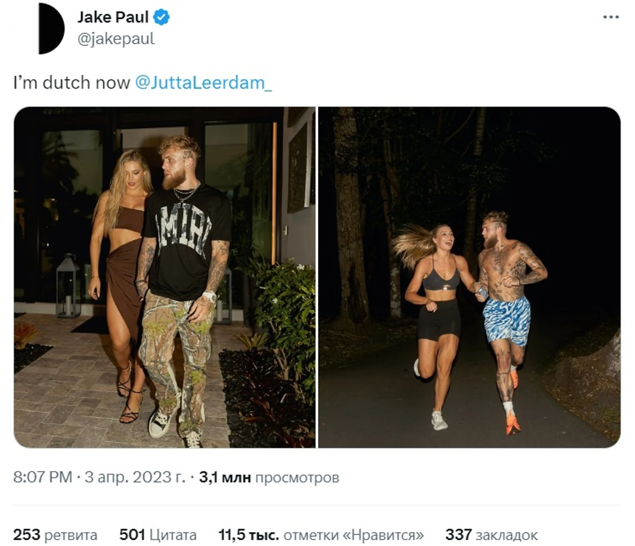
Task: Click the lantern beside the doorway in left photo
Action: tap(68, 286)
